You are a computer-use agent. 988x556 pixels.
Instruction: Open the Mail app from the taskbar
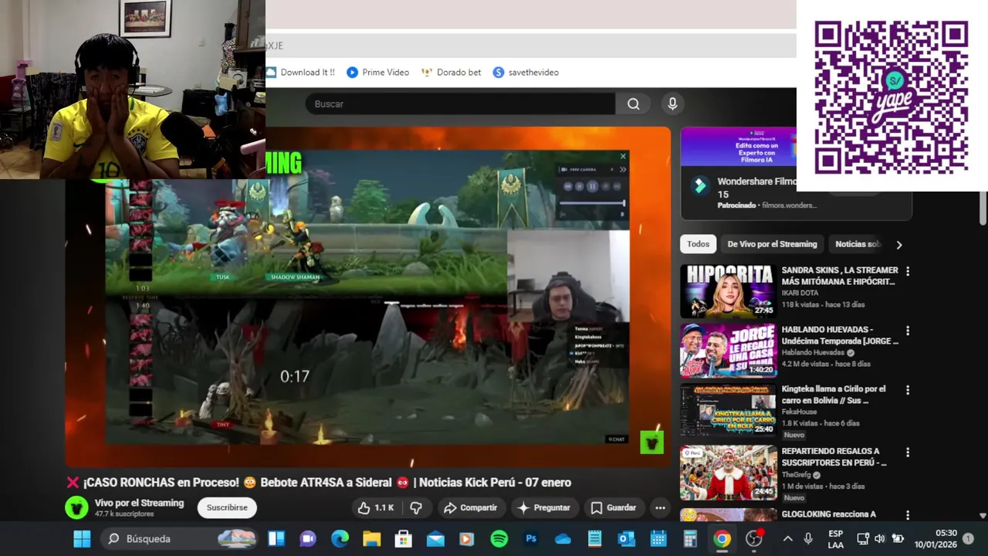click(435, 539)
